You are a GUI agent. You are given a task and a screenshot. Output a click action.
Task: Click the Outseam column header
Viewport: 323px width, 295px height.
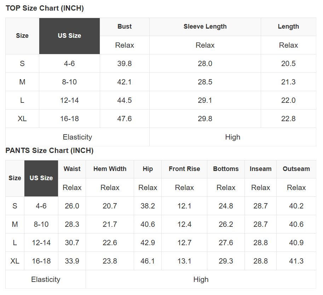296,169
